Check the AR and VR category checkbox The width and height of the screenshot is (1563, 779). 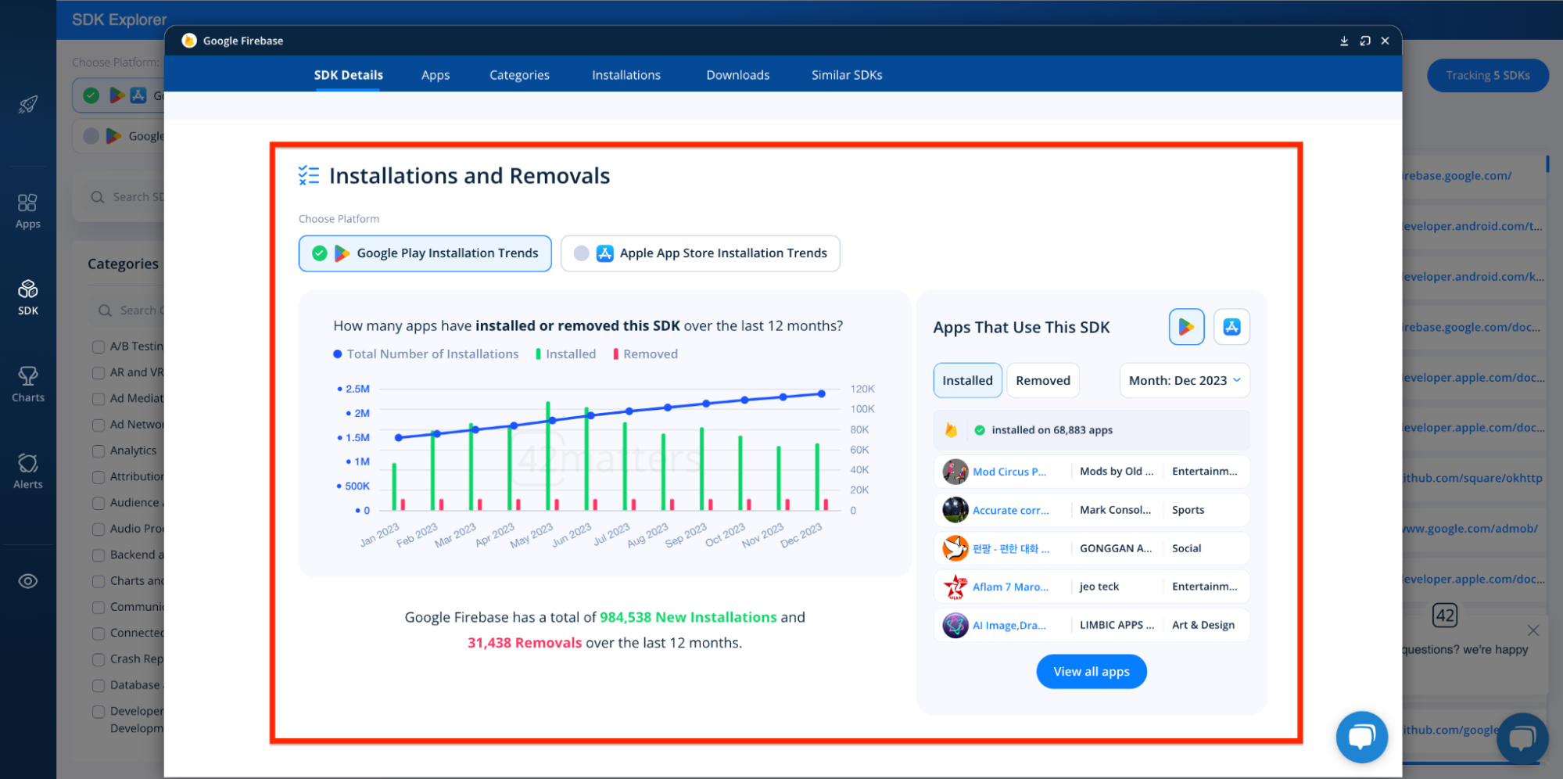(x=99, y=373)
